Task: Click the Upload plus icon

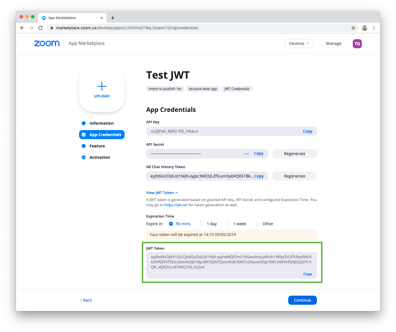Action: pos(102,86)
